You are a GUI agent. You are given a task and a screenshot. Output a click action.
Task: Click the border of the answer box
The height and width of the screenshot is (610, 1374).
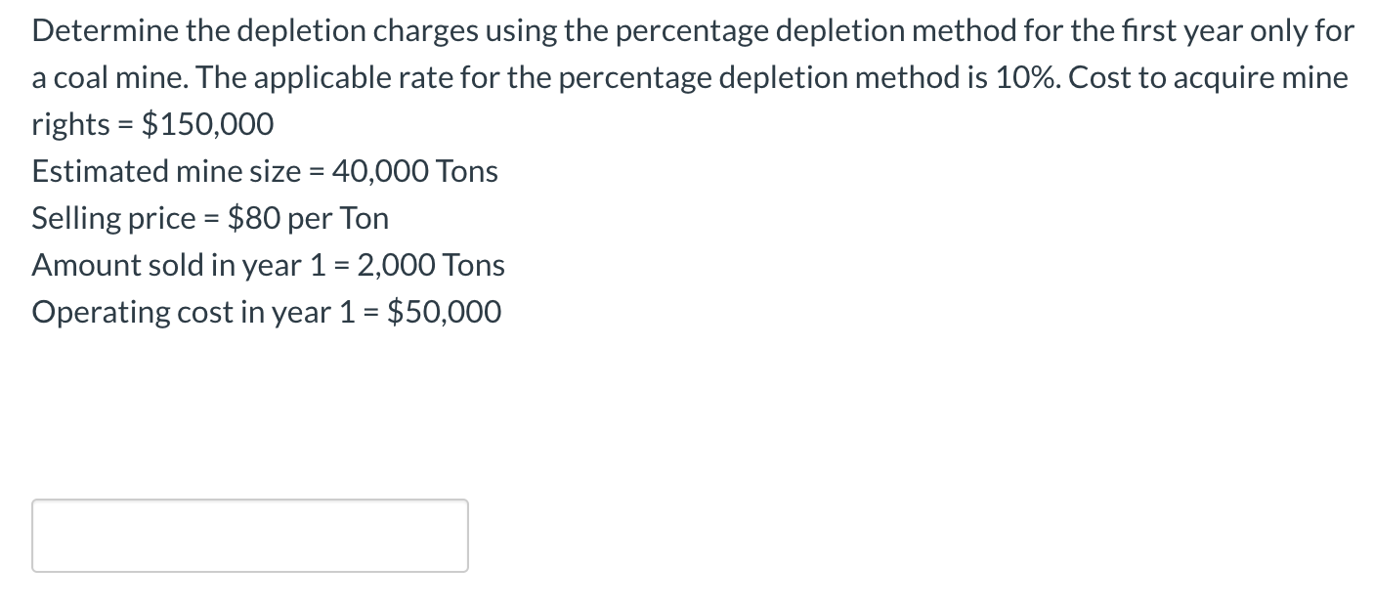point(249,501)
